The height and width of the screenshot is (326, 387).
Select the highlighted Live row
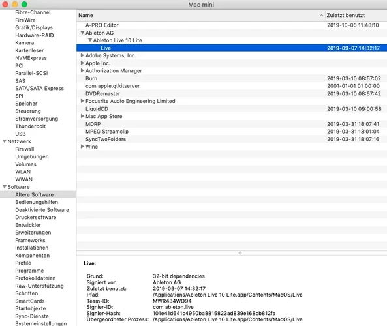coord(232,48)
